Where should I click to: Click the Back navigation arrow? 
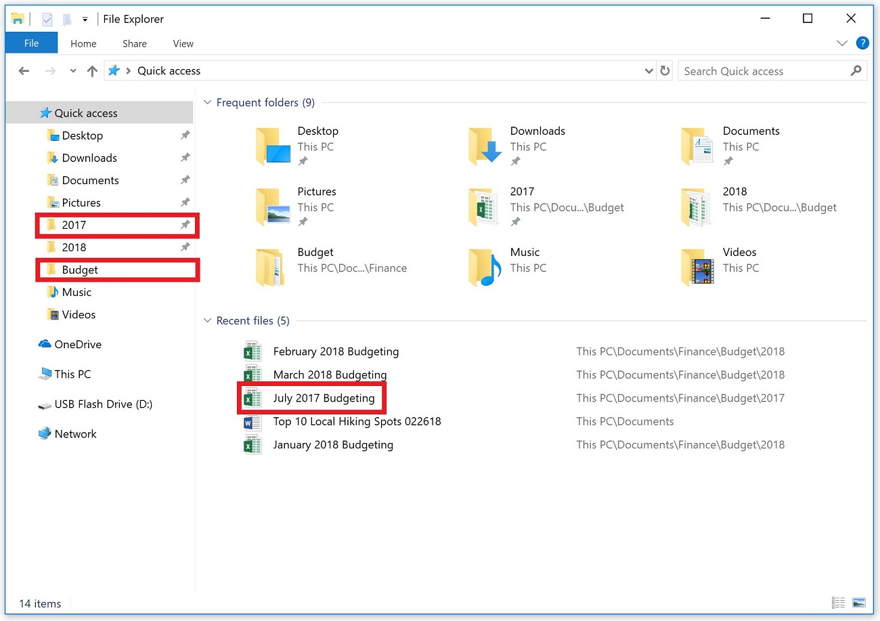point(24,70)
